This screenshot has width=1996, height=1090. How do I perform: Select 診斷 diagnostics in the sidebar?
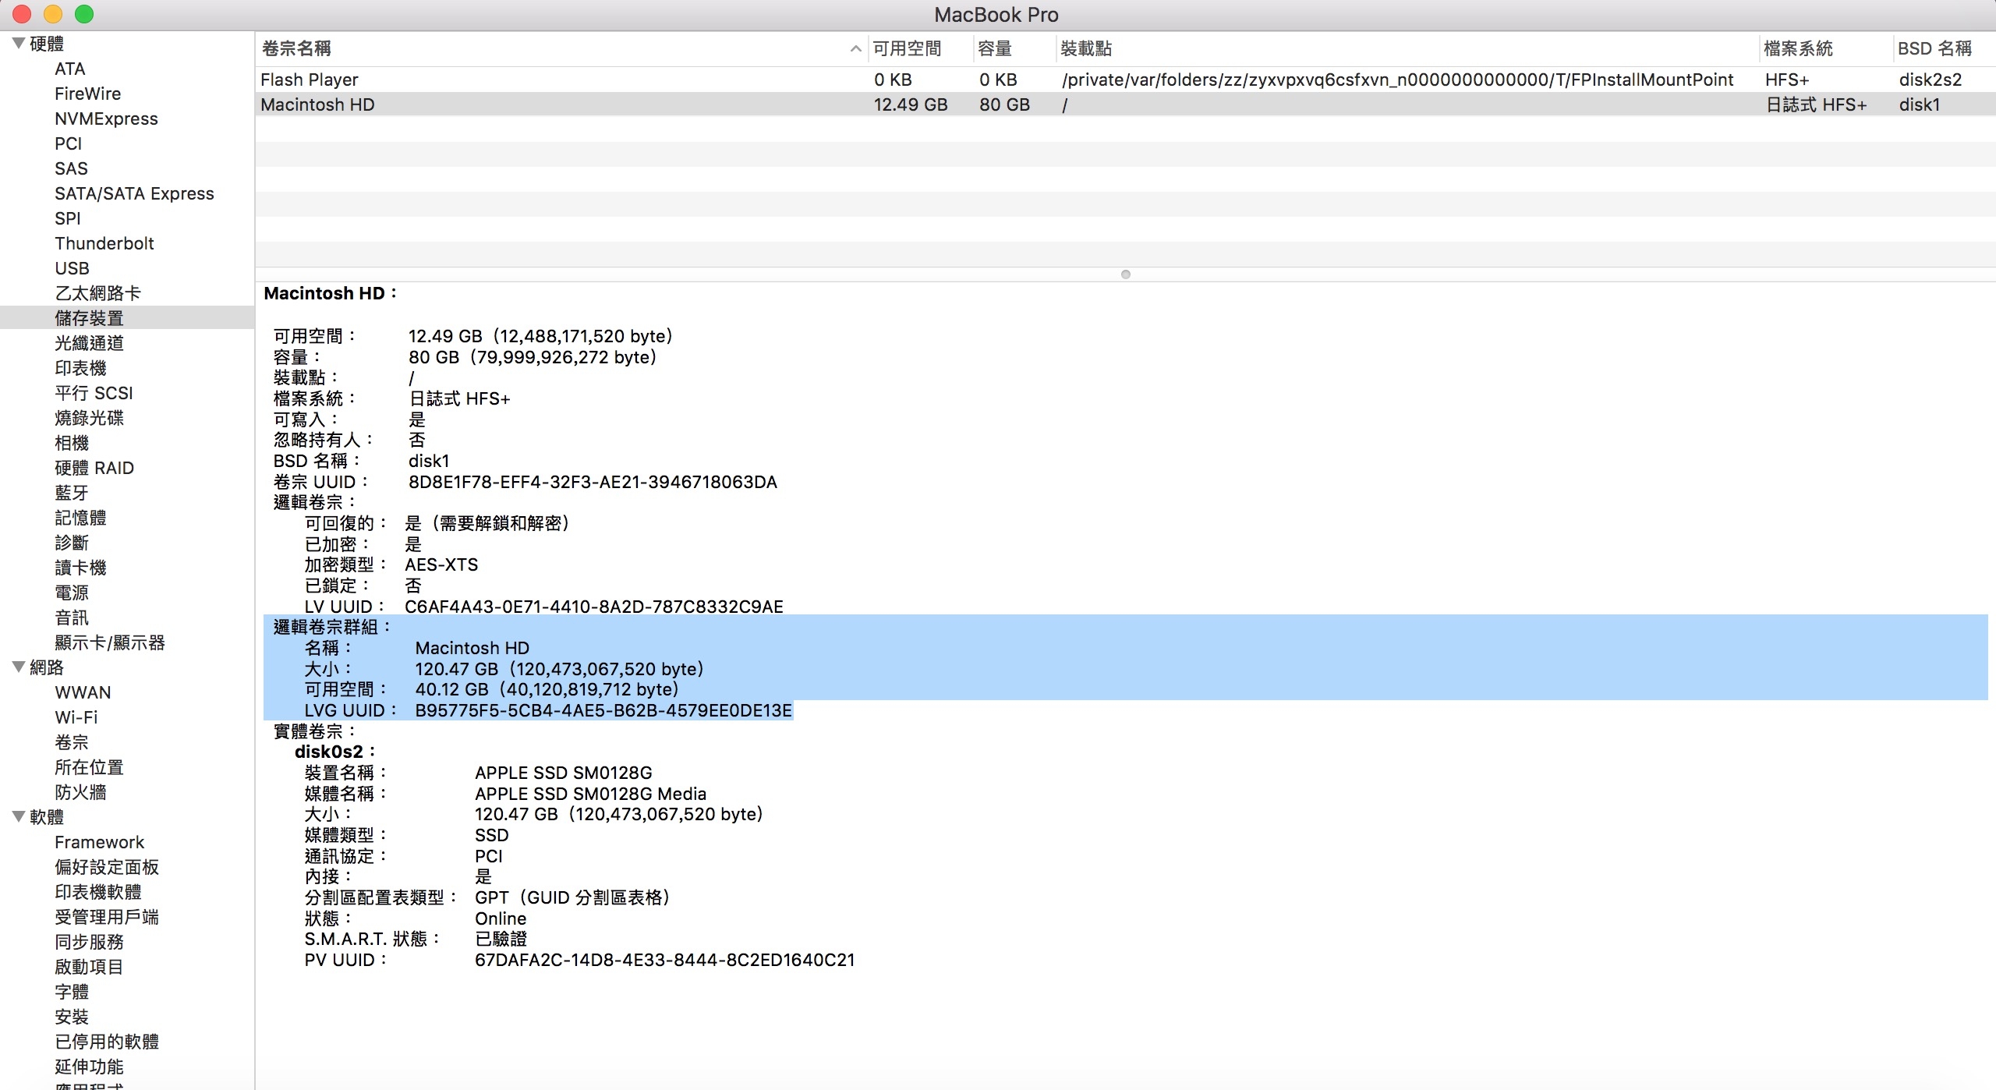pyautogui.click(x=72, y=543)
